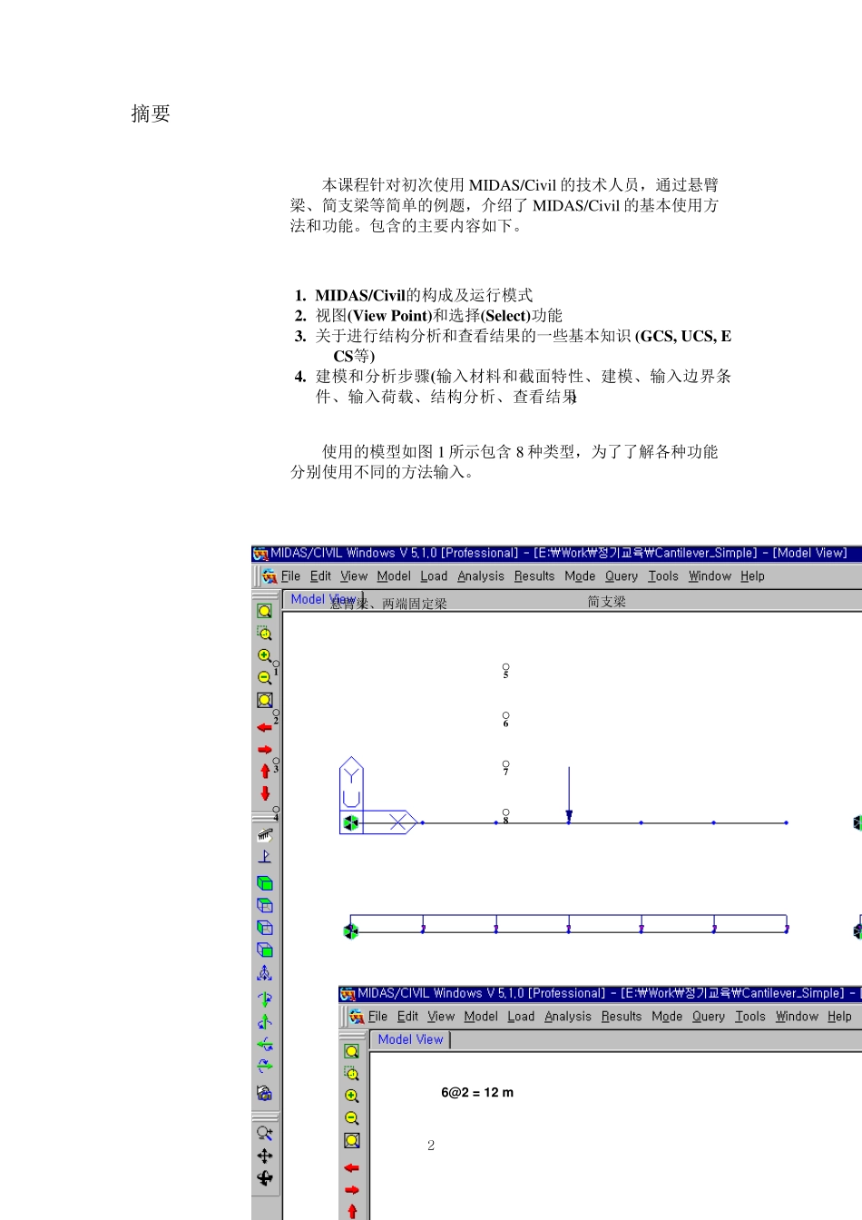Open Edit menu in upper MIDAS window
The width and height of the screenshot is (862, 1220).
pos(320,576)
